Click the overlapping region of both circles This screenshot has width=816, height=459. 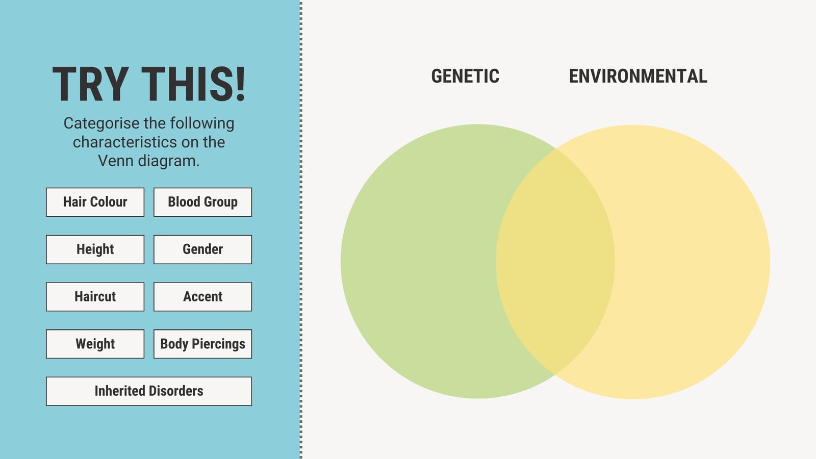coord(555,261)
